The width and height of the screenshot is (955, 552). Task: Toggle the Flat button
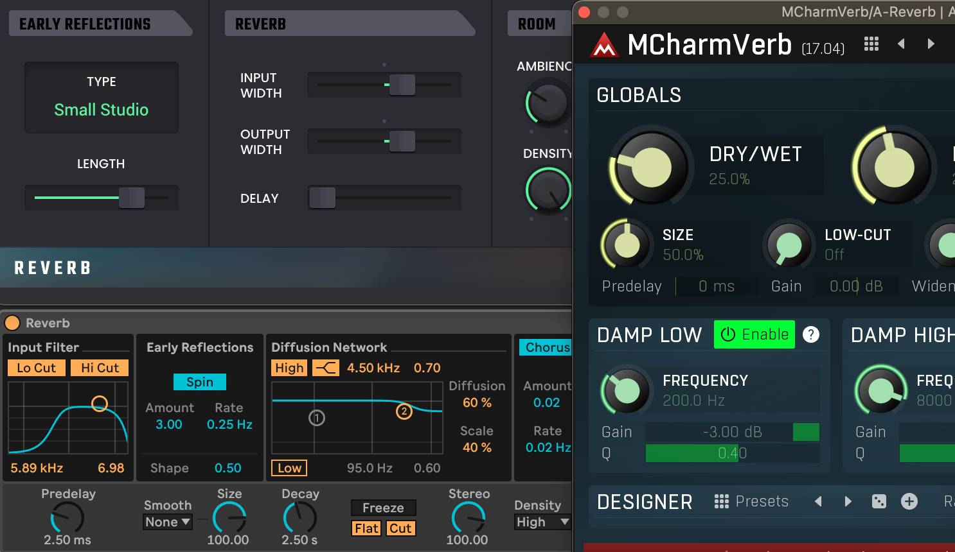pyautogui.click(x=366, y=528)
